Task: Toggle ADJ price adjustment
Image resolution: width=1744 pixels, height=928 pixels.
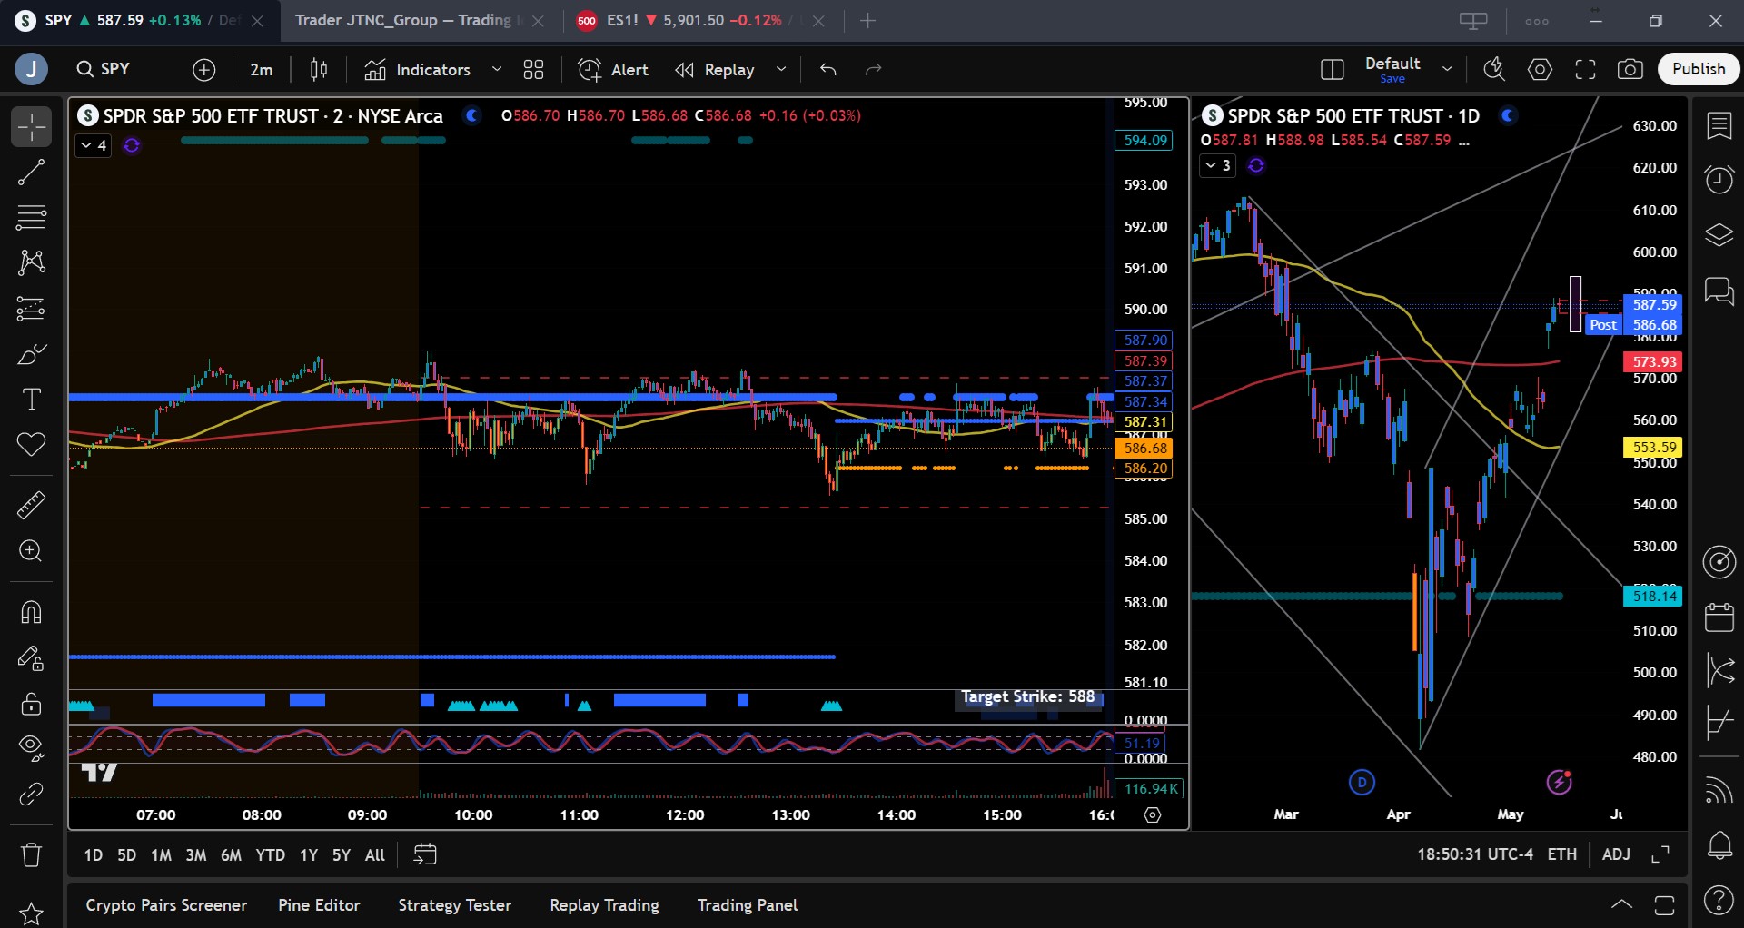Action: pos(1615,854)
